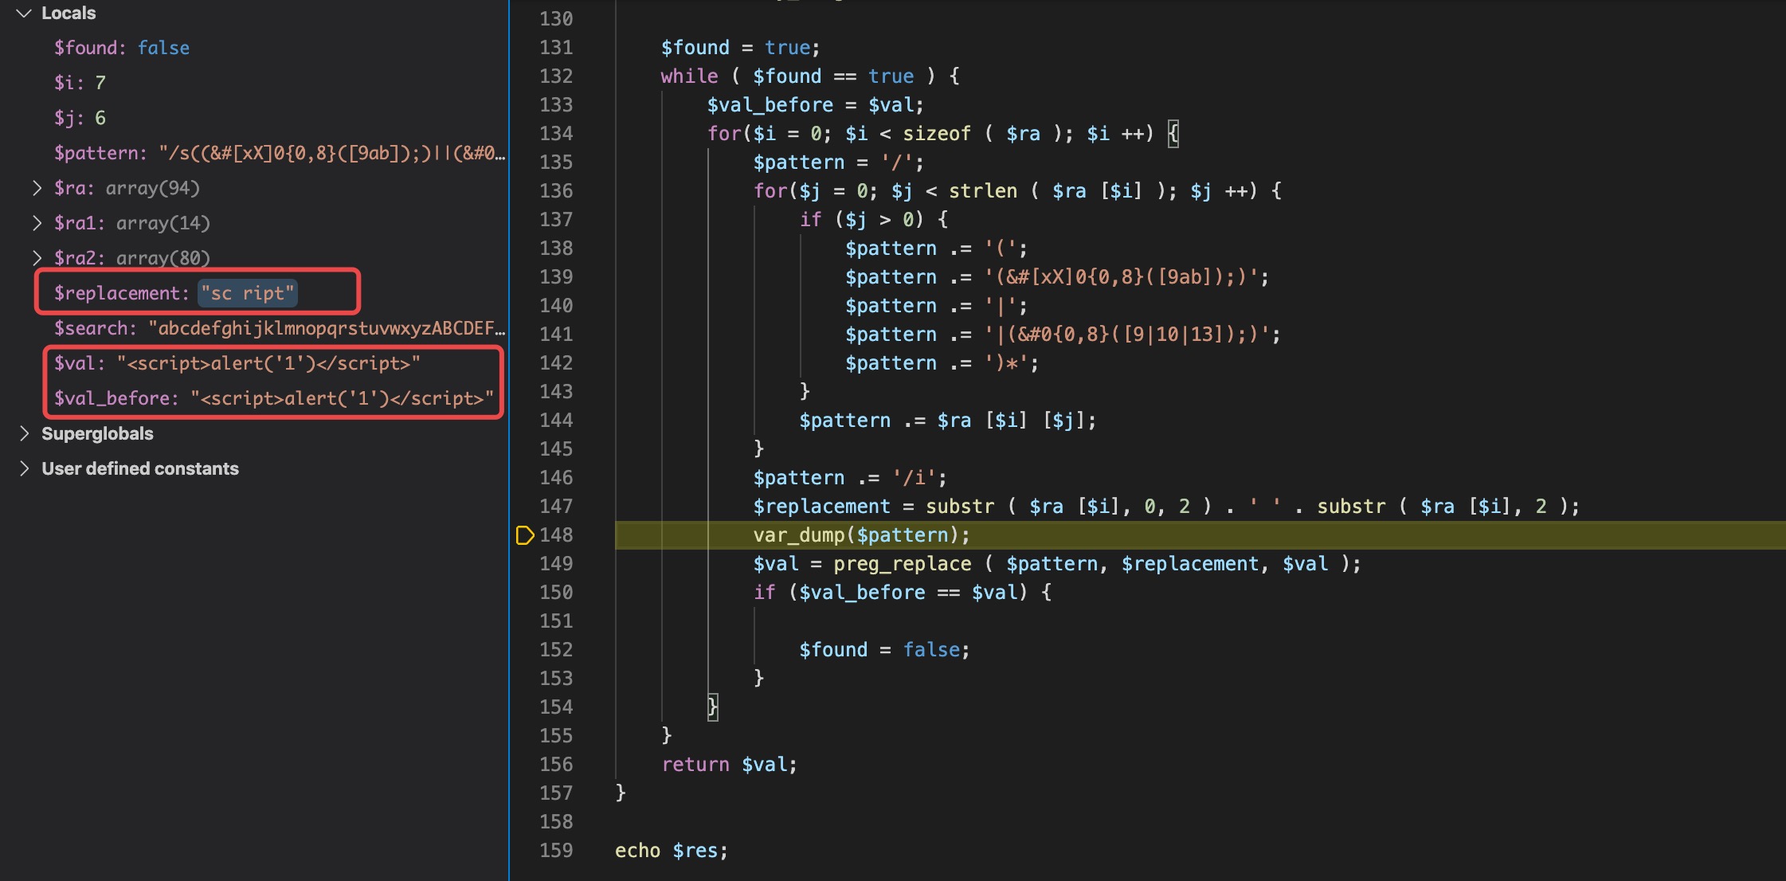The image size is (1786, 881).
Task: Click "$pattern .= '(';" on line 138
Action: [936, 249]
